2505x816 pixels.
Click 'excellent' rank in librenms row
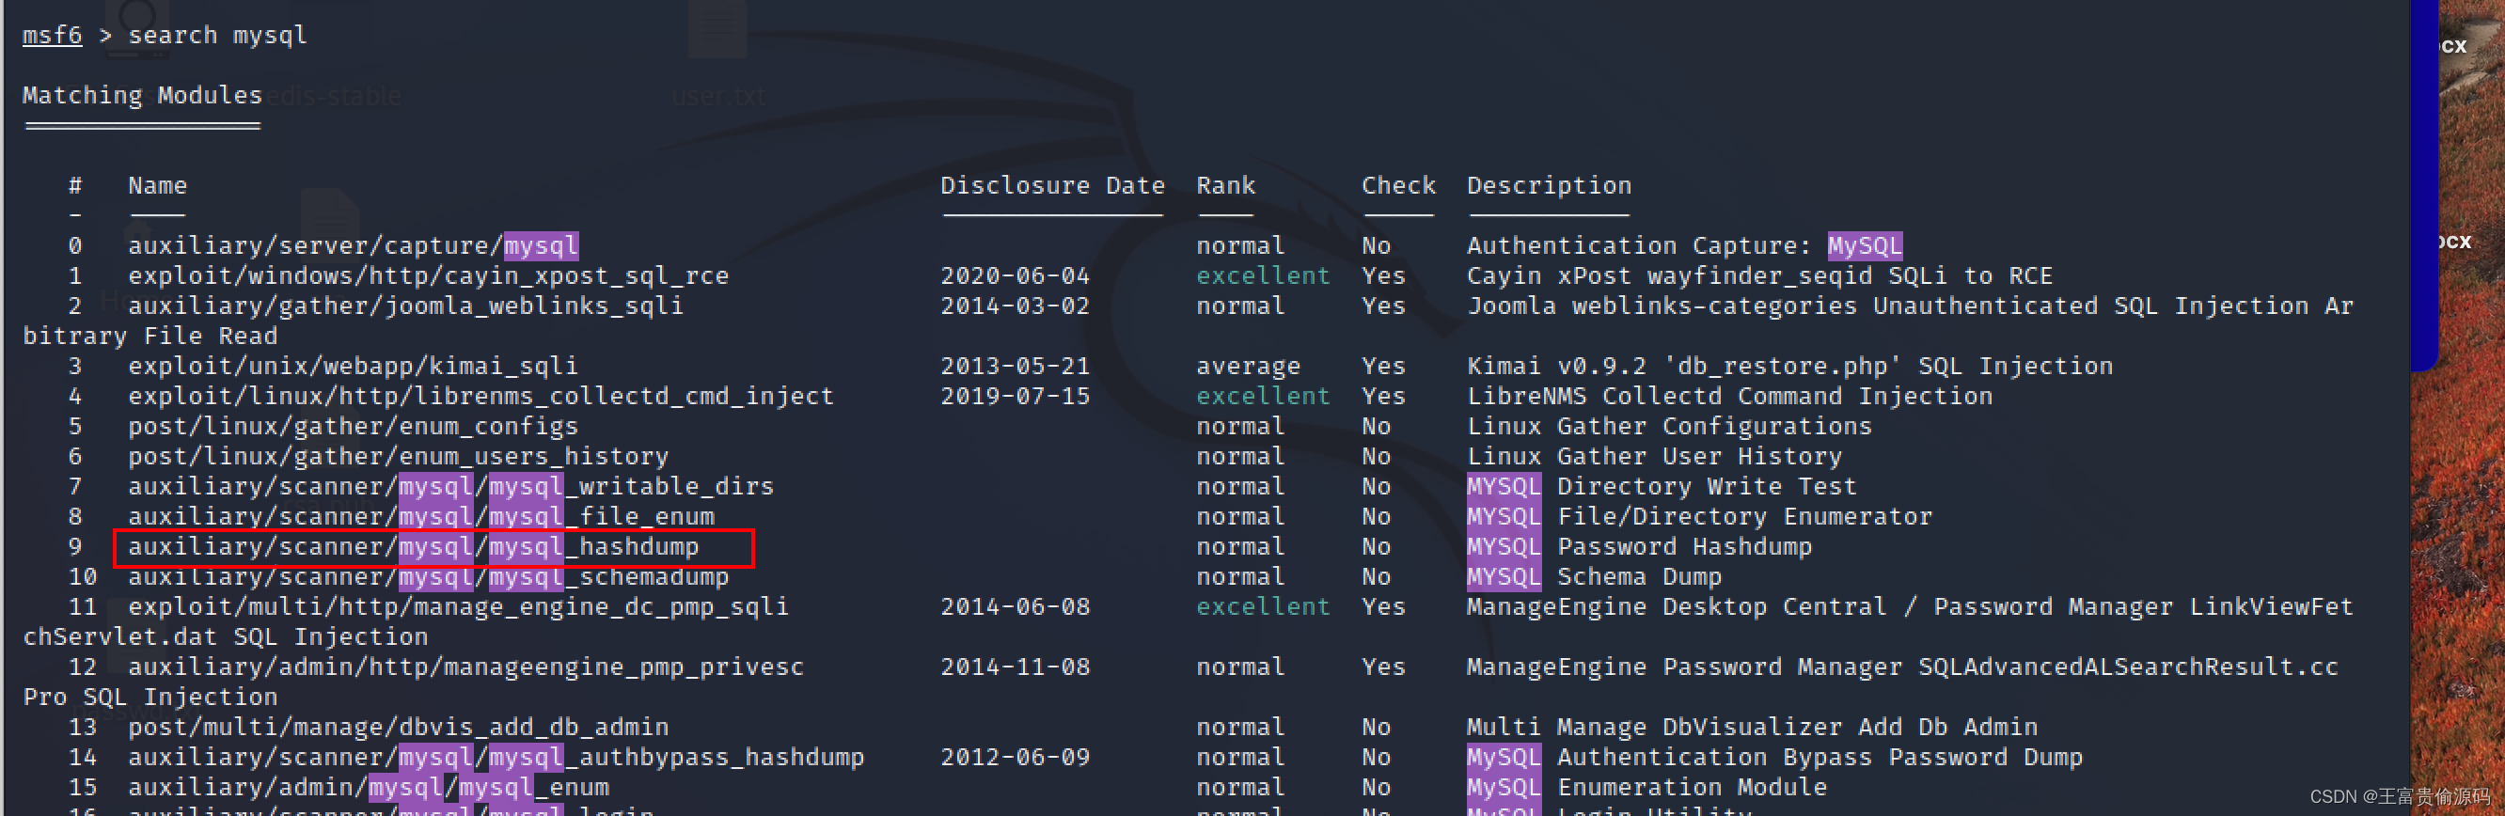tap(1262, 397)
